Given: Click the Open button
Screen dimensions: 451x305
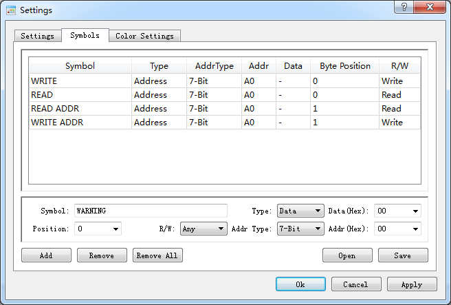Looking at the screenshot, I should coord(347,255).
